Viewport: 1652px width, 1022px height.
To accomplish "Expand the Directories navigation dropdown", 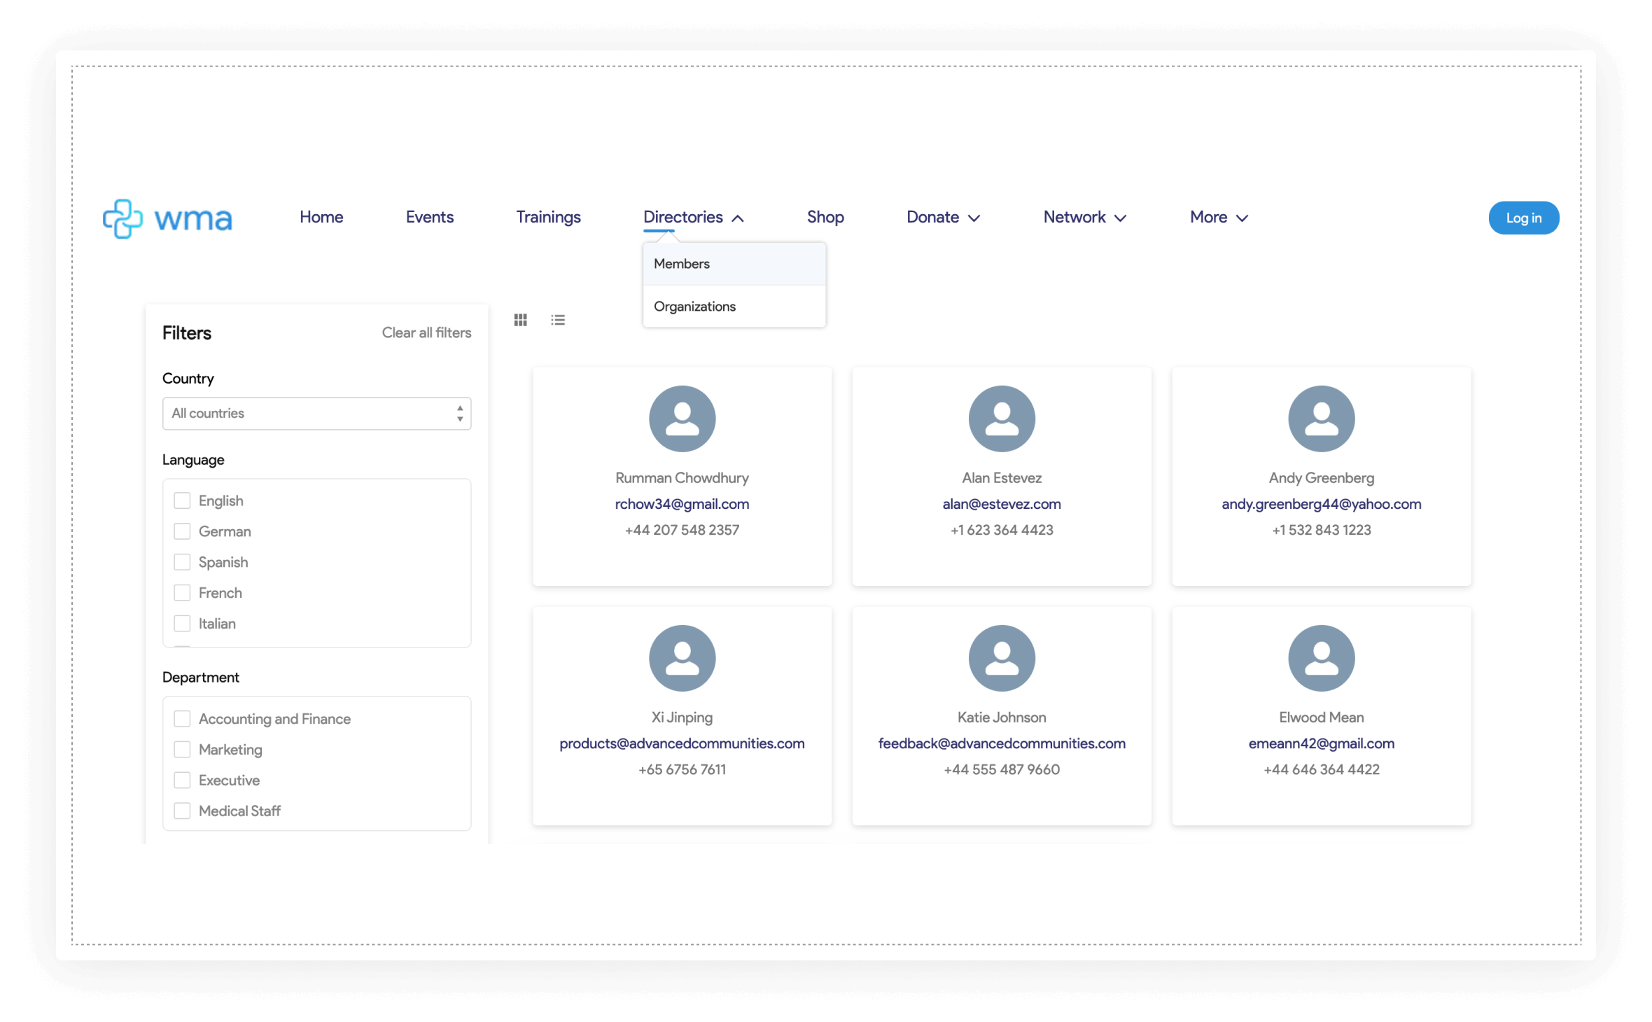I will coord(693,217).
